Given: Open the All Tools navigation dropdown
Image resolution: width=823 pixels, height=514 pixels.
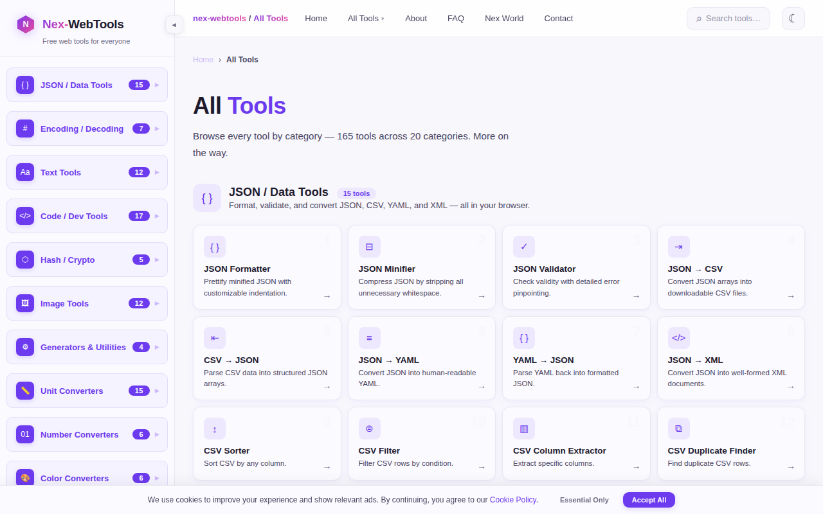Looking at the screenshot, I should [365, 19].
